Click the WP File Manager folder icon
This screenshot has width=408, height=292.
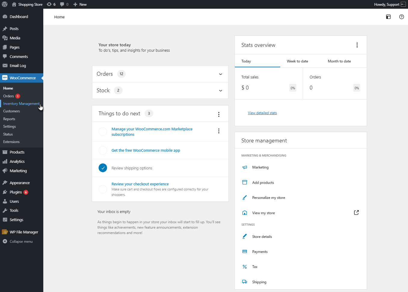[x=5, y=232]
